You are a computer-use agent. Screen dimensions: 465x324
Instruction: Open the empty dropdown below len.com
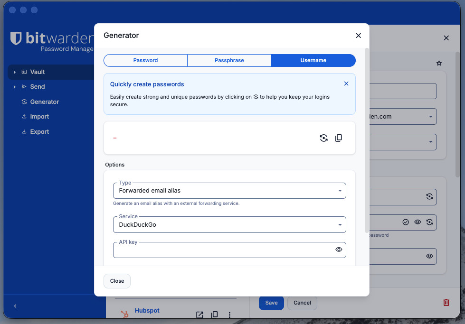tap(403, 142)
